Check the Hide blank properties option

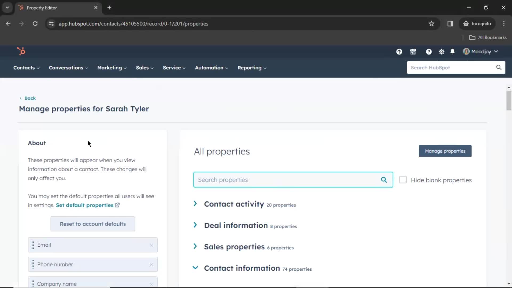click(x=403, y=180)
